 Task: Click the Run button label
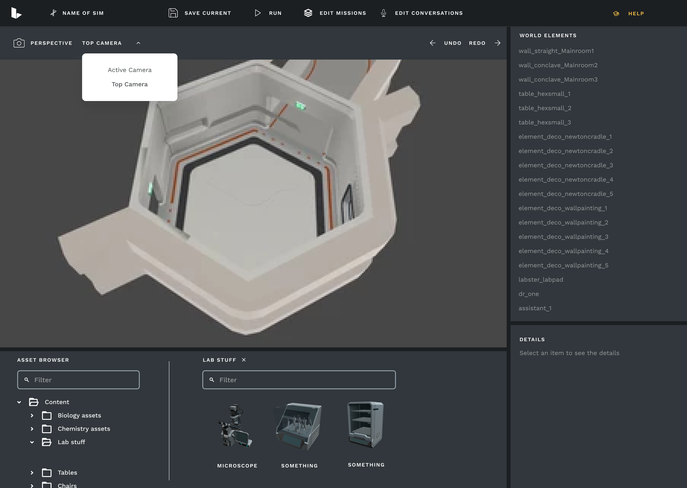click(x=275, y=13)
